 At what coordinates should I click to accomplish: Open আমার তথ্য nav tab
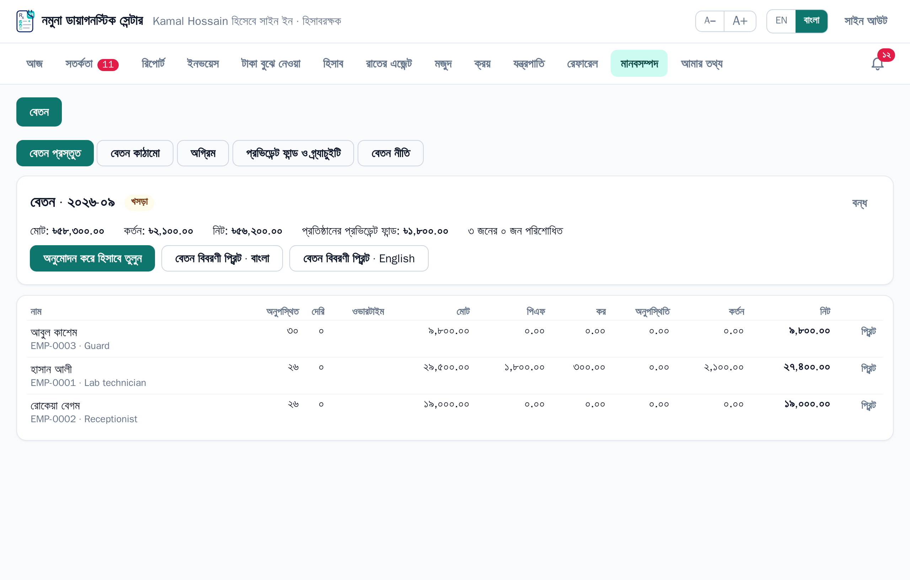[x=702, y=64]
